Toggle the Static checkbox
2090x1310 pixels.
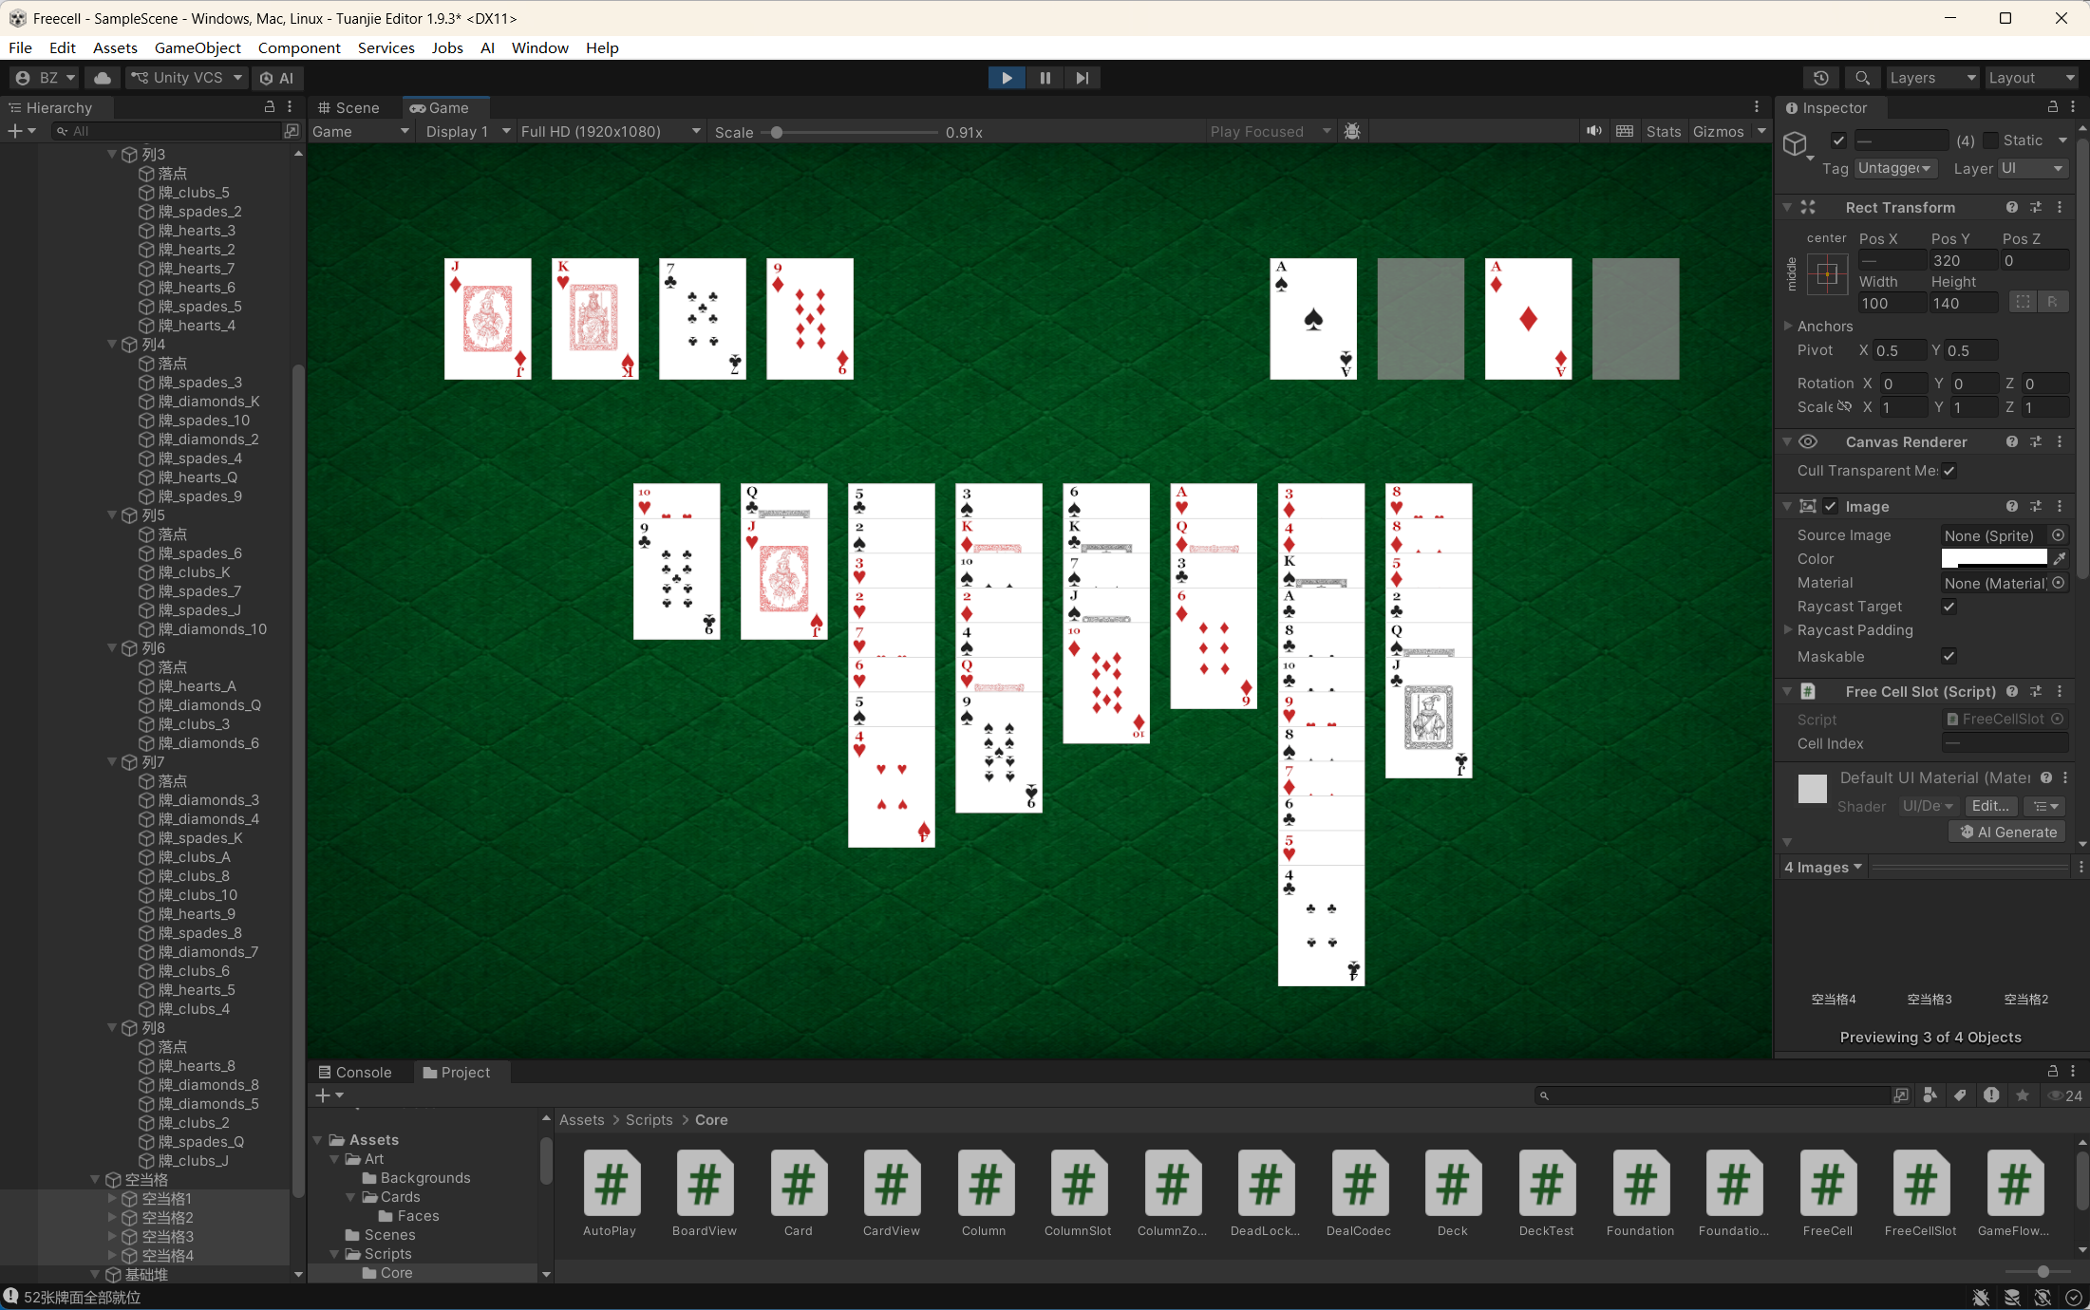point(1991,140)
